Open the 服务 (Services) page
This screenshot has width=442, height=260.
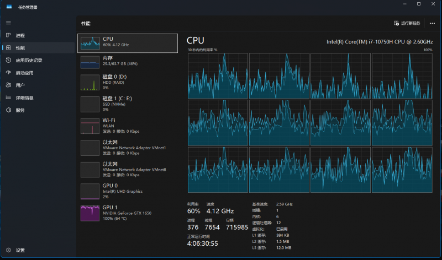pos(20,110)
